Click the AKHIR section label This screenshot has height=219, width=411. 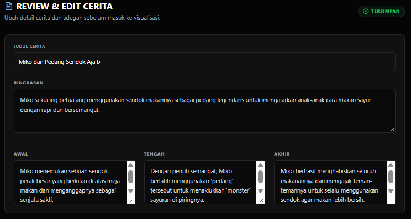coord(282,154)
